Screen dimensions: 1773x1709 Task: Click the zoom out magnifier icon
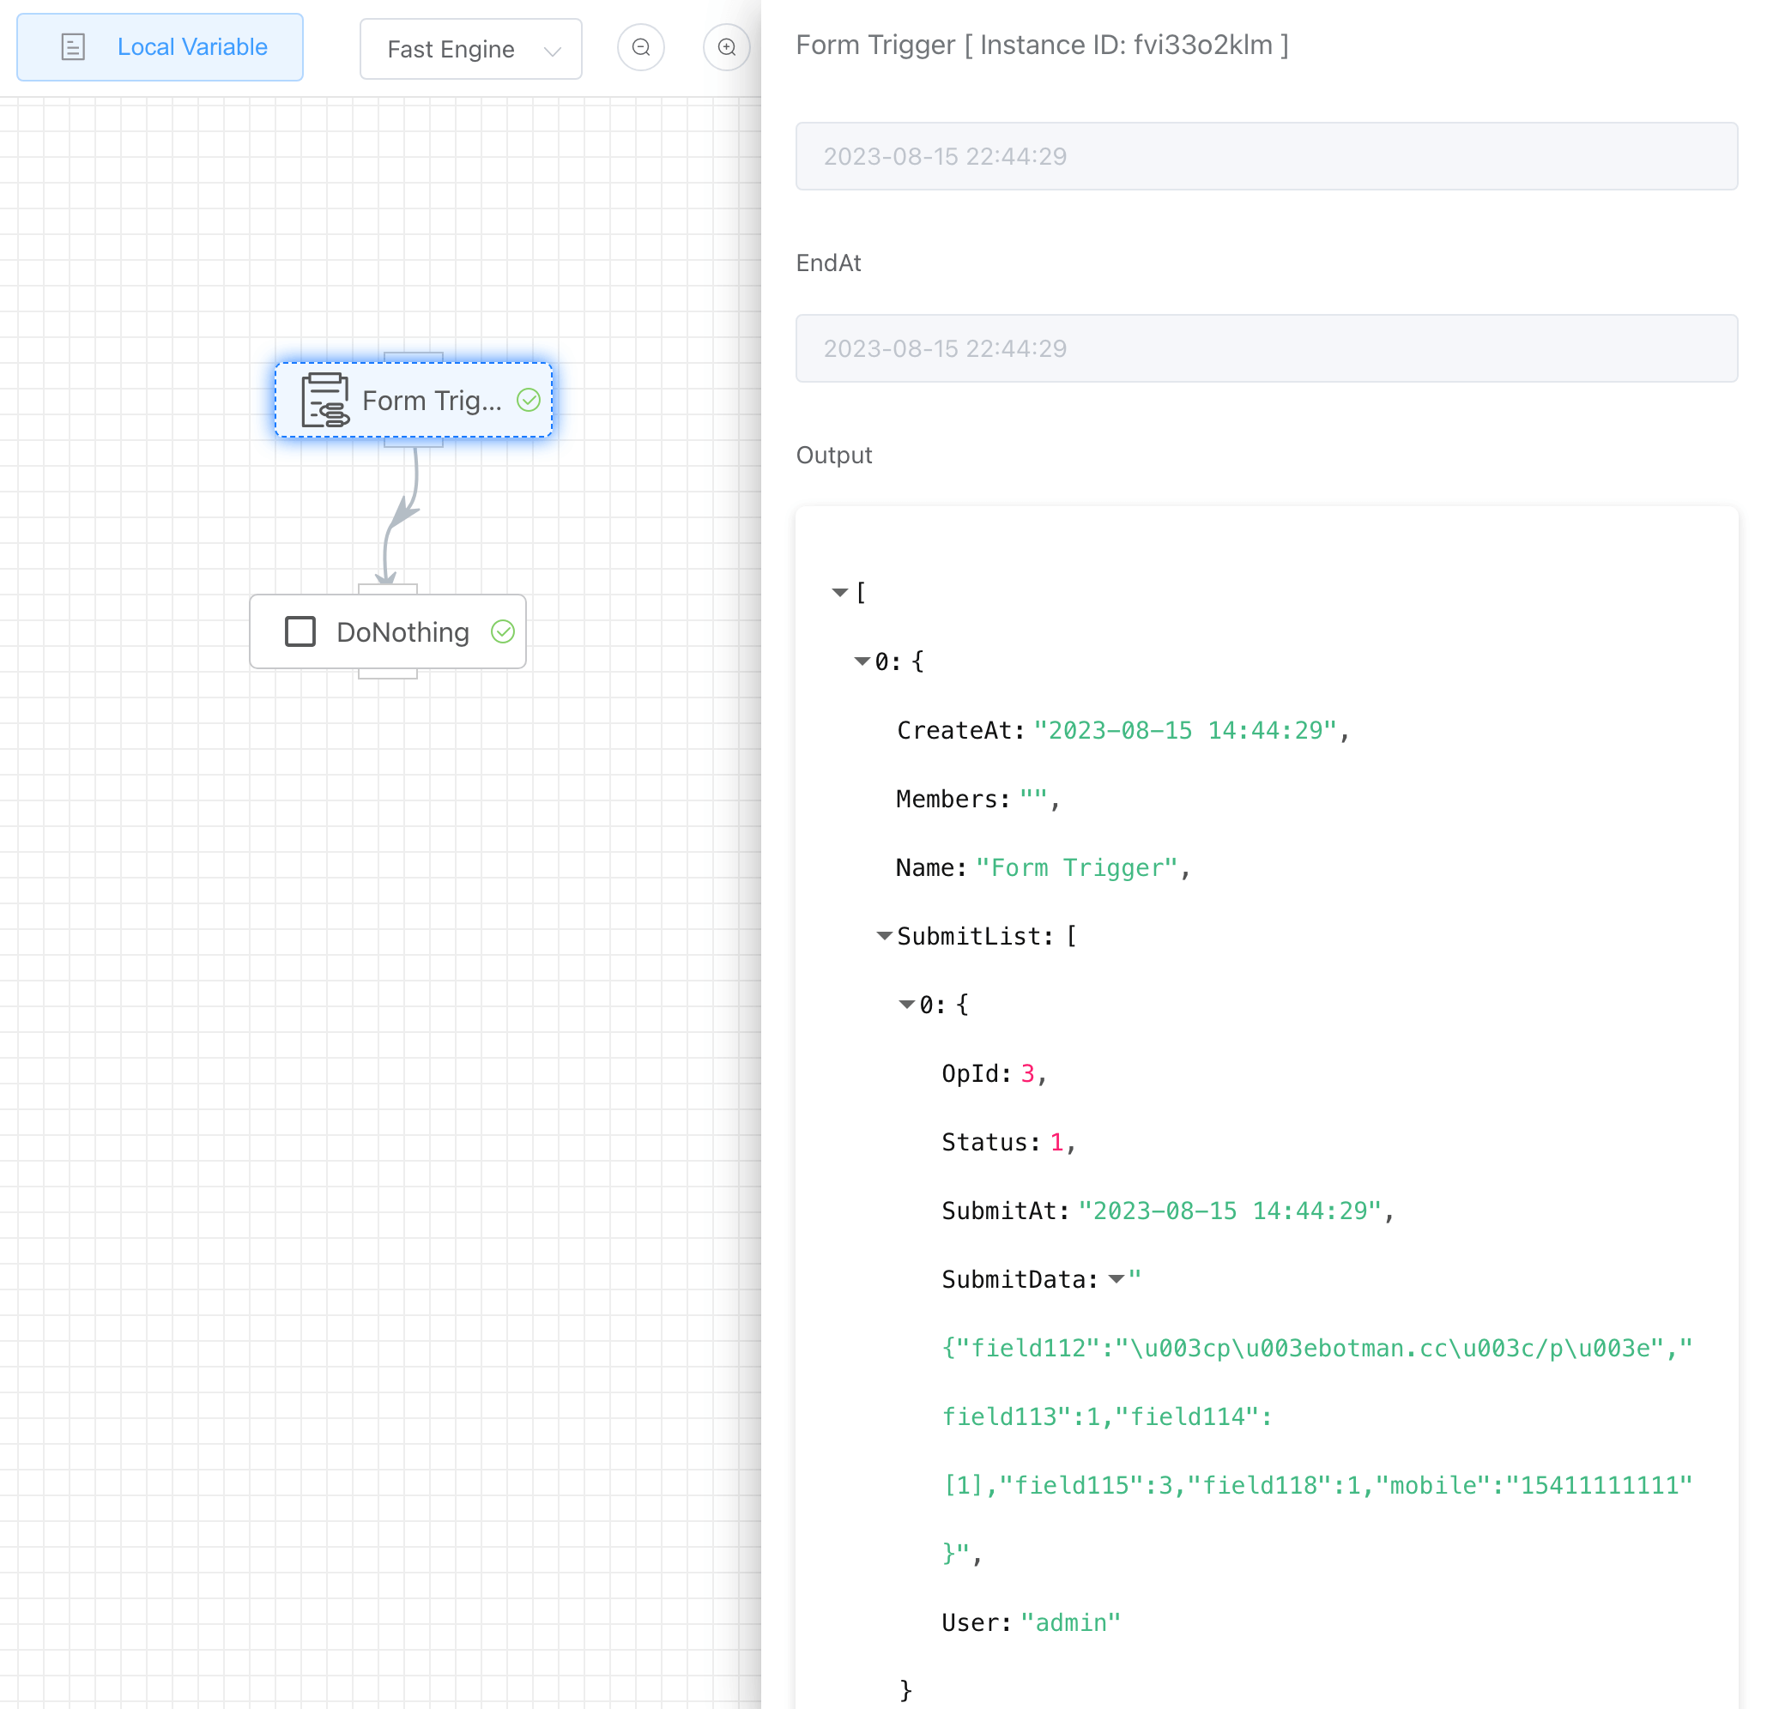click(640, 47)
